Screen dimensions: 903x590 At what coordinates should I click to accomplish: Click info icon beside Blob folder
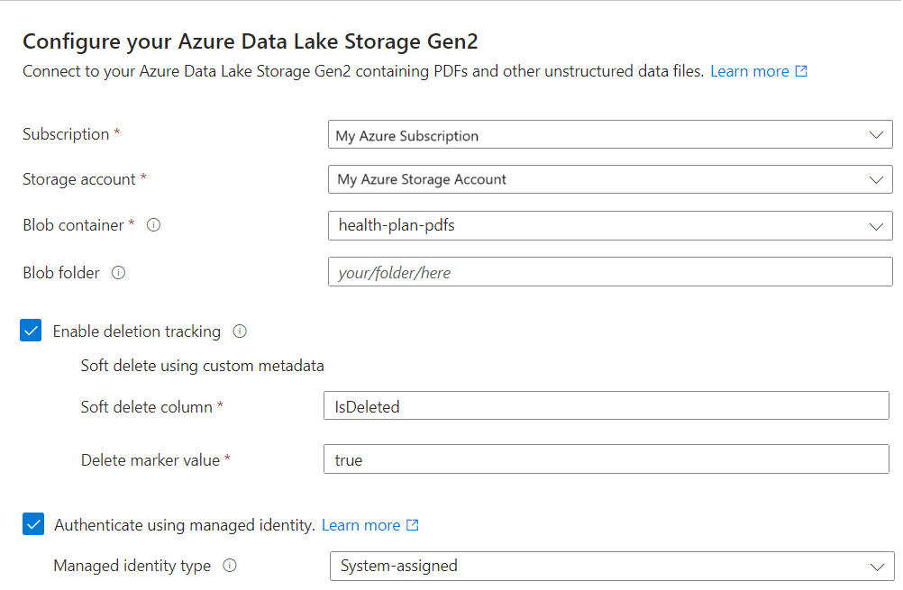coord(118,273)
